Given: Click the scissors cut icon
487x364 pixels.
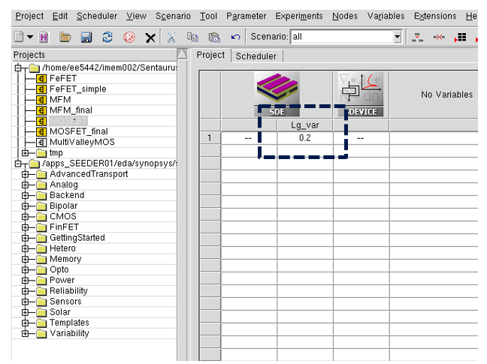Looking at the screenshot, I should (171, 37).
